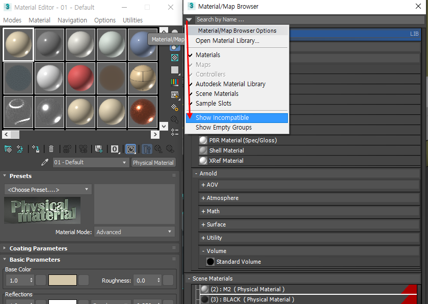Select the copper speckled sample slot
The width and height of the screenshot is (428, 304).
143,112
